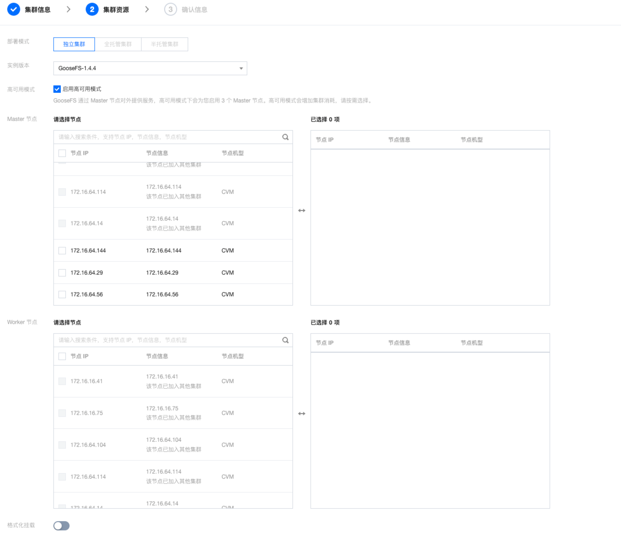Image resolution: width=621 pixels, height=533 pixels.
Task: Choose the 半托管集群 deployment option
Action: click(164, 44)
